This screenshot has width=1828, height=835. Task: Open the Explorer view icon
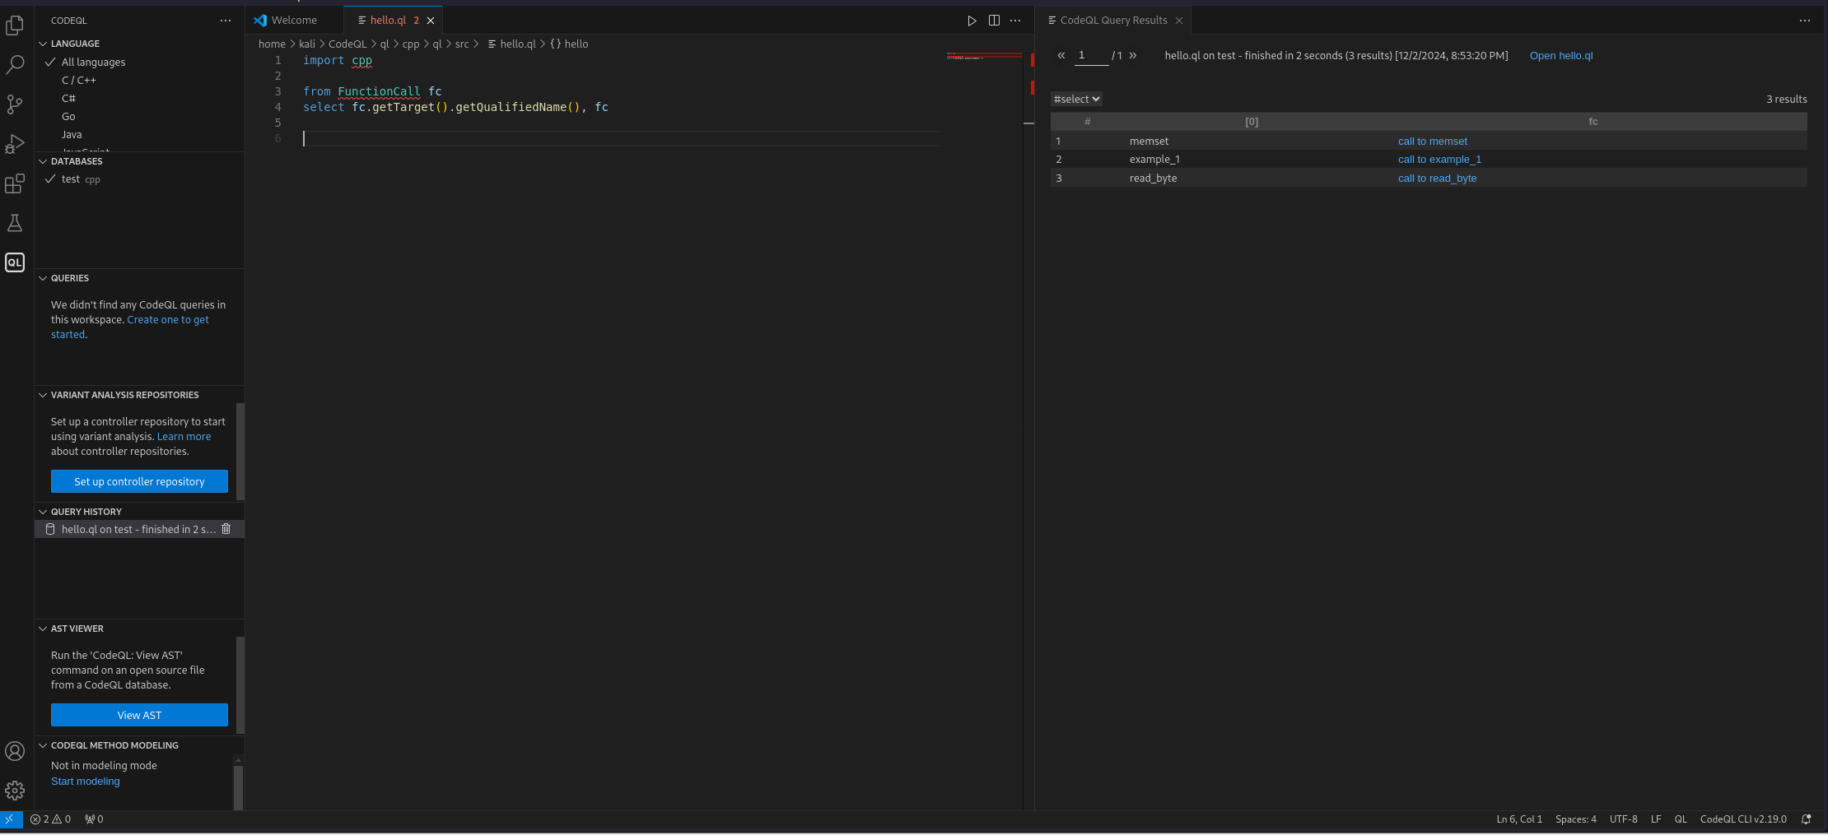point(15,26)
